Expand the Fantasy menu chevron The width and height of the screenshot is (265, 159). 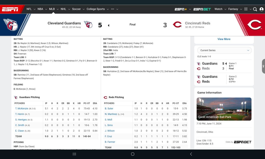241,9
